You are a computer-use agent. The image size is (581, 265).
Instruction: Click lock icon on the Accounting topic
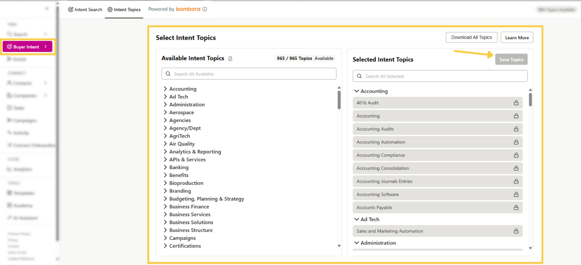[x=516, y=116]
